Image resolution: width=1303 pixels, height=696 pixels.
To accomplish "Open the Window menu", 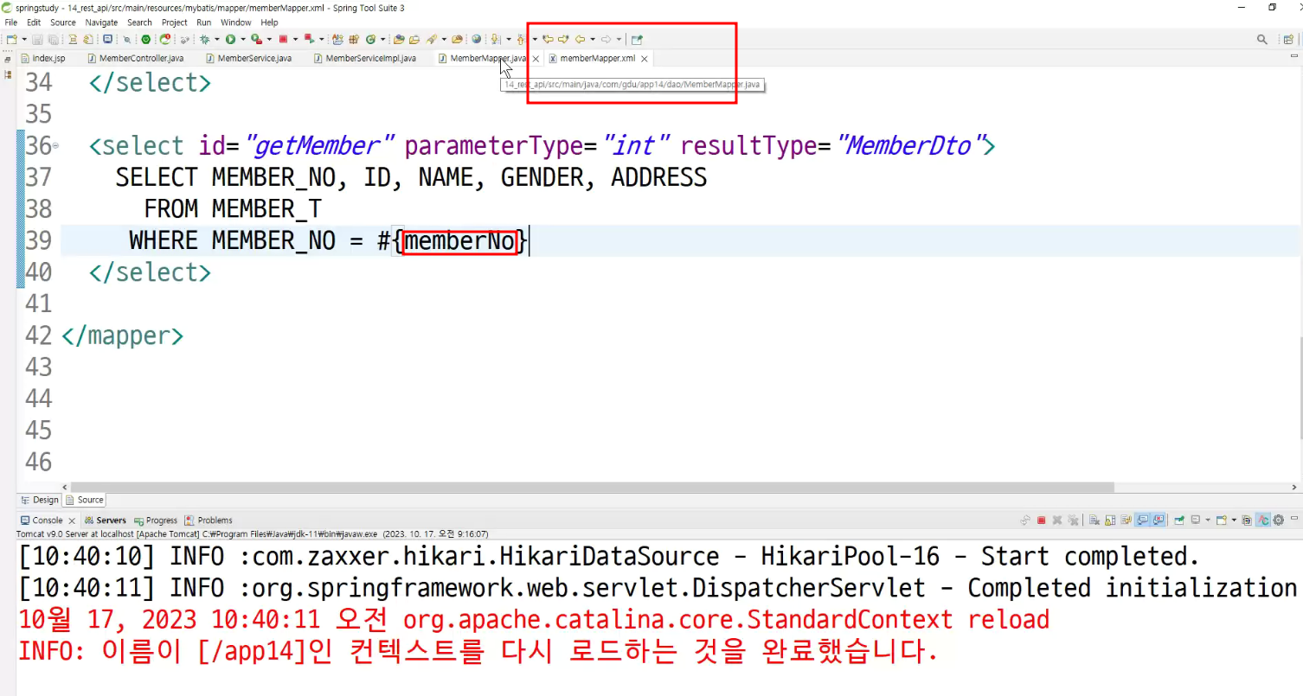I will click(x=236, y=22).
